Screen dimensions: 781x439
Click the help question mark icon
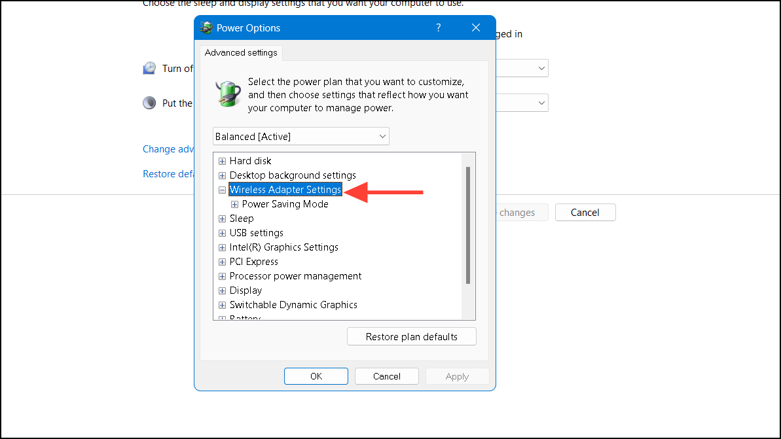pos(438,27)
